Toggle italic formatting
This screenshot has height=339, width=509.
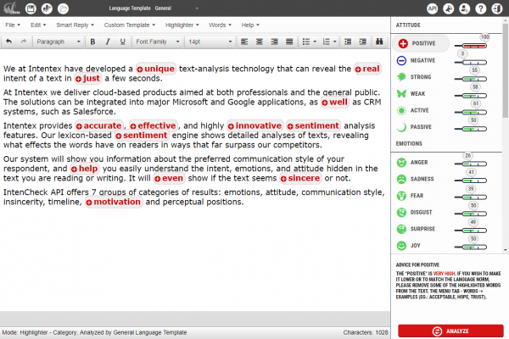pyautogui.click(x=108, y=42)
